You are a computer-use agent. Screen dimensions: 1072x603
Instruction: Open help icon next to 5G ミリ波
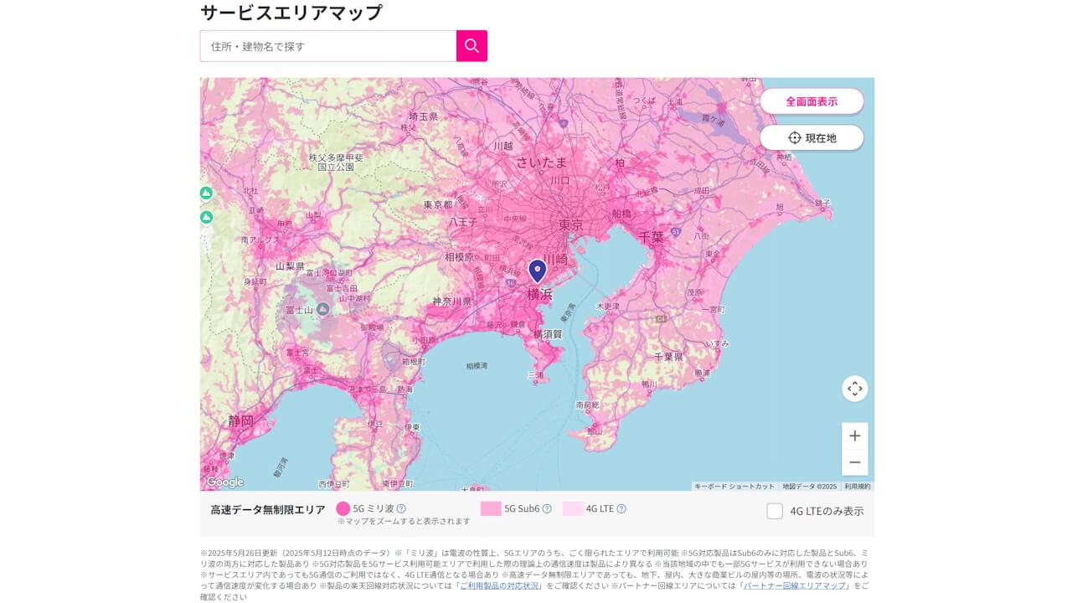pos(401,508)
